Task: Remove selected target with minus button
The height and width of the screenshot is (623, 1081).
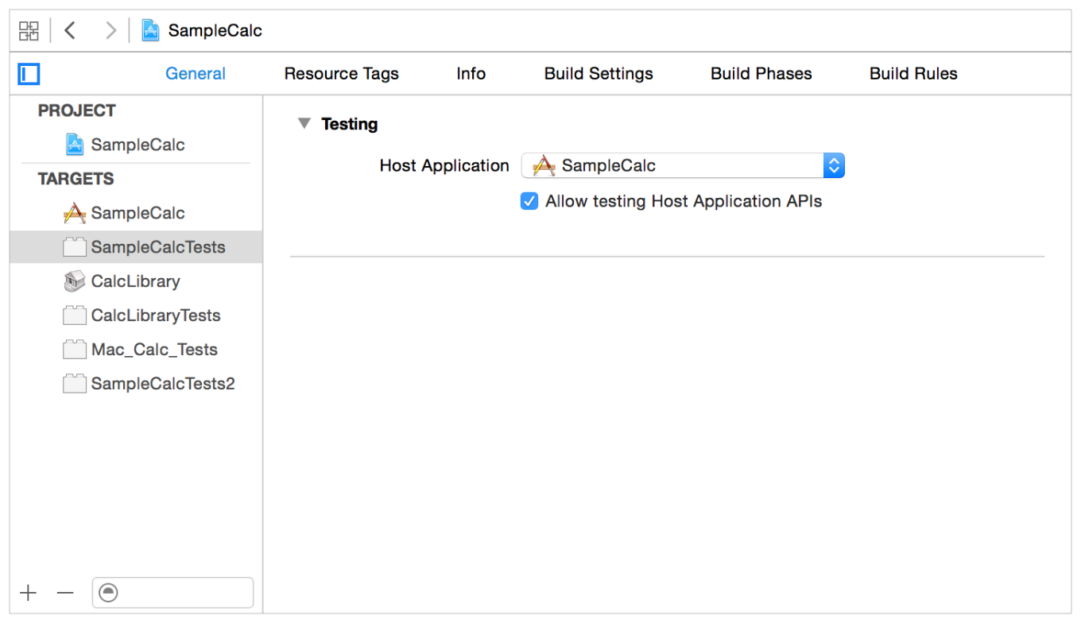Action: (65, 593)
